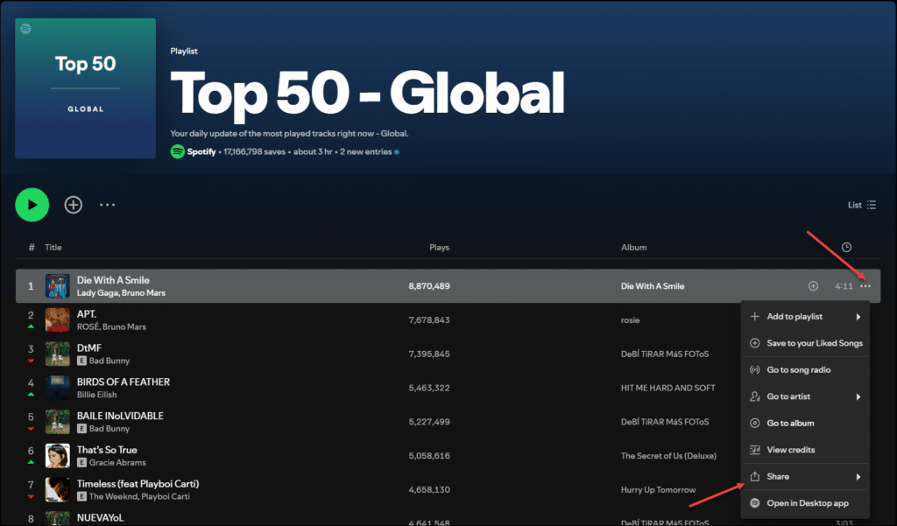
Task: Open playlist more options ellipsis
Action: click(x=108, y=205)
